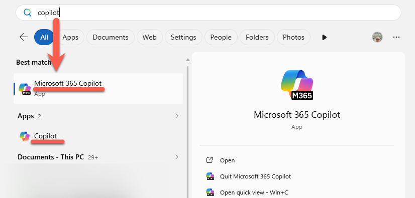Viewport: 415px width, 198px height.
Task: Switch to the Photos filter tab
Action: coord(293,37)
